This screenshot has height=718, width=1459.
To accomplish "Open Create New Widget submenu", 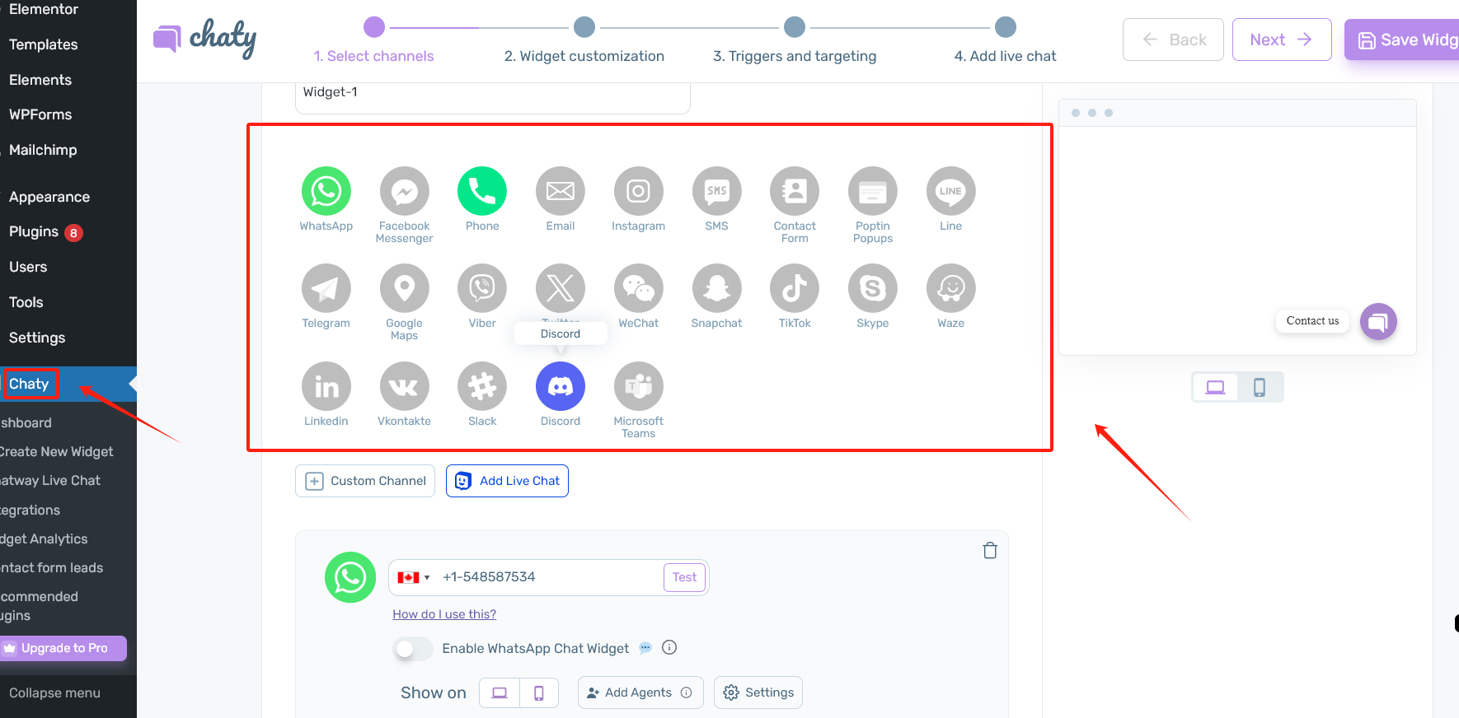I will [57, 451].
